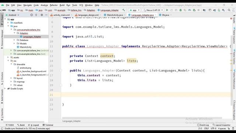
Task: Click tool windows quick-access icon in status bar corner
Action: click(2, 129)
